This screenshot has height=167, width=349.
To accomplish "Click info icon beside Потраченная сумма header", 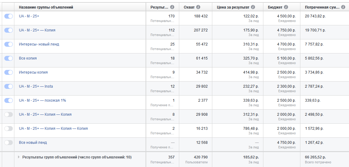I will [343, 7].
